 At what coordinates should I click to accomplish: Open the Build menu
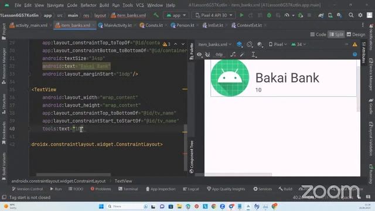[104, 5]
